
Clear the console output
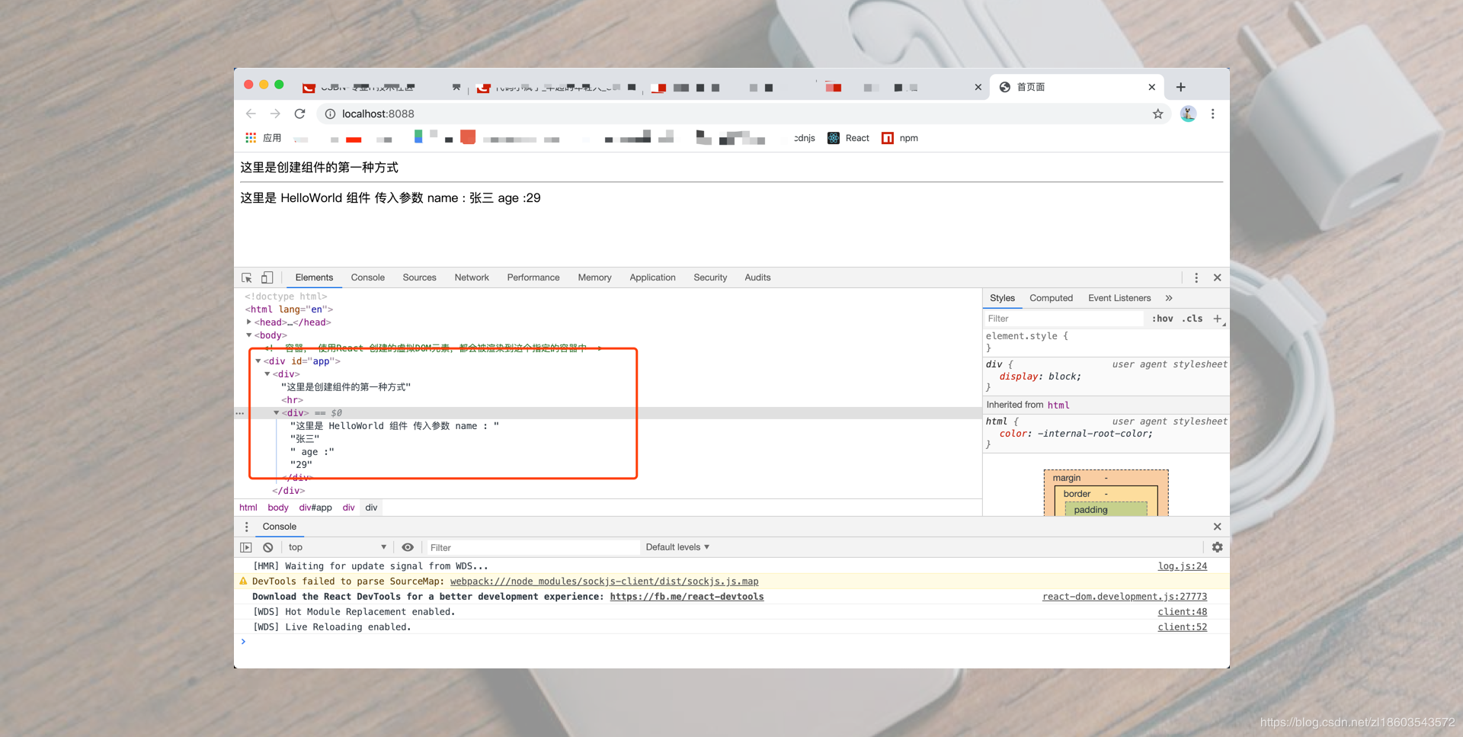click(268, 547)
